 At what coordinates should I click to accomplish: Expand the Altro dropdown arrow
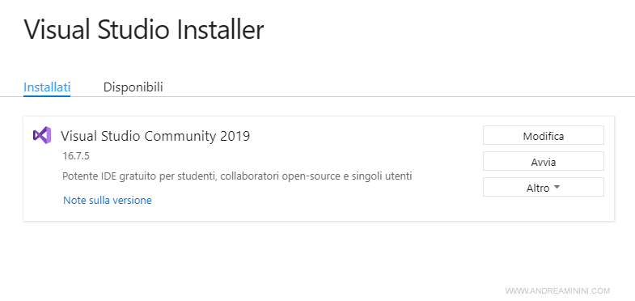(x=557, y=188)
